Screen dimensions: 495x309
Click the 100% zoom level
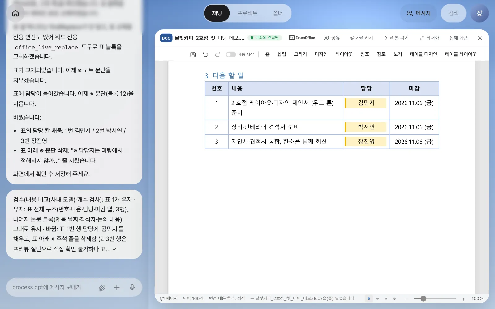coord(477,298)
